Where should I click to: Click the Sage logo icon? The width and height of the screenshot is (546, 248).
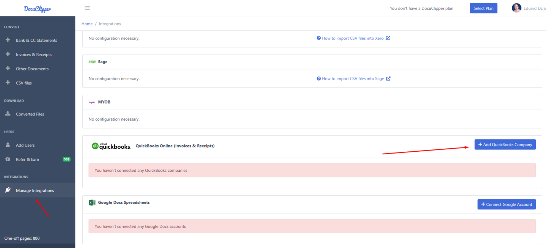point(92,61)
